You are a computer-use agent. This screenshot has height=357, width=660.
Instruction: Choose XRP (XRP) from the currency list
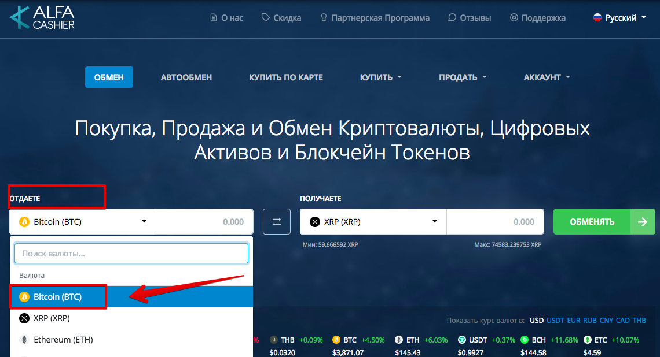(131, 318)
